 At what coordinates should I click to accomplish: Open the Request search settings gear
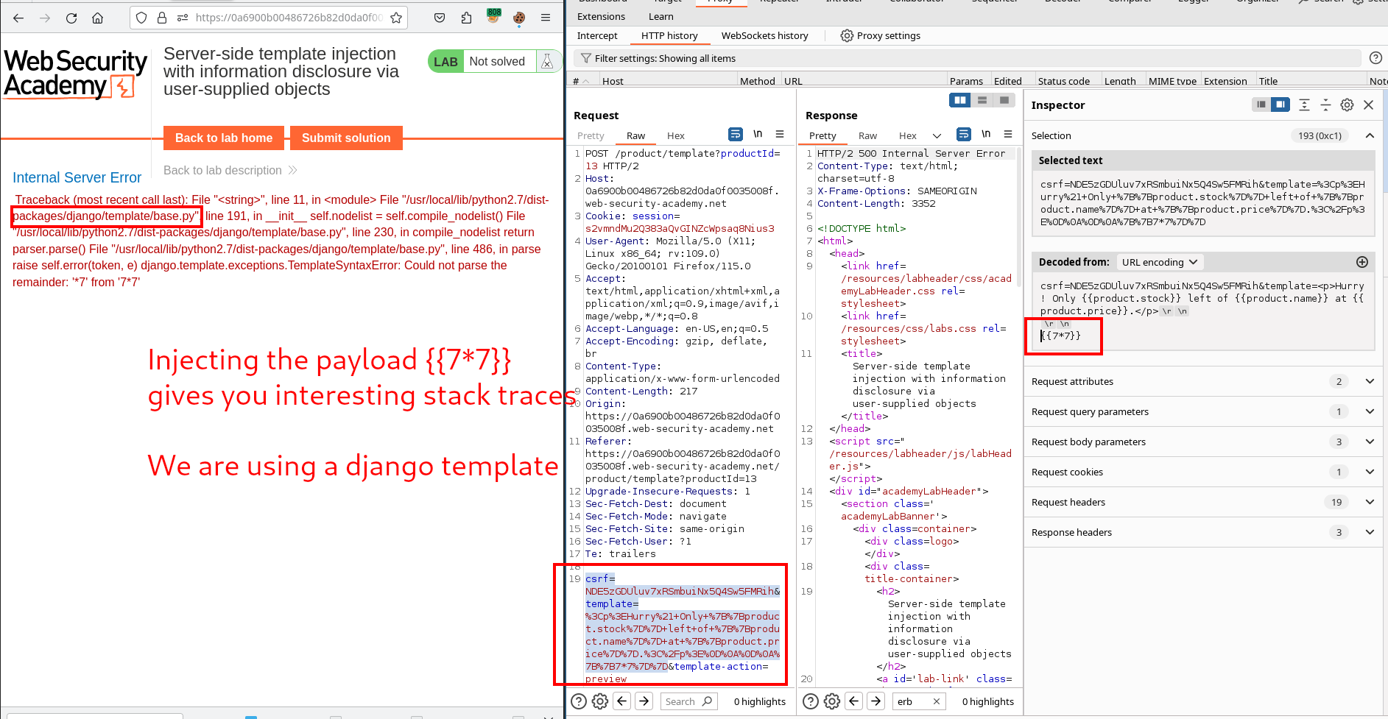pyautogui.click(x=600, y=701)
